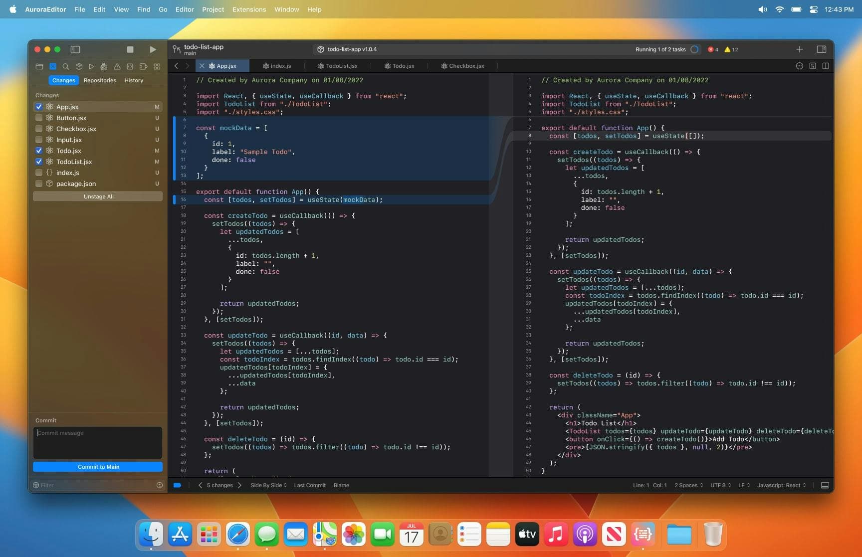862x557 pixels.
Task: Open the UTF 8 encoding dropdown
Action: (x=721, y=485)
